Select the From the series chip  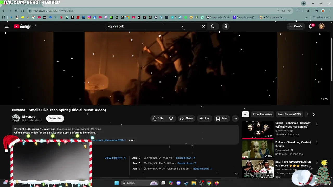262,114
